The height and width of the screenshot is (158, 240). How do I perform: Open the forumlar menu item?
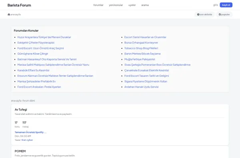coord(98,5)
